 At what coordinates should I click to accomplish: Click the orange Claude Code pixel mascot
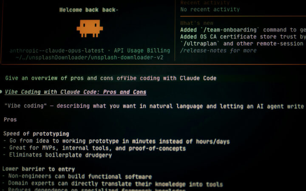[90, 28]
